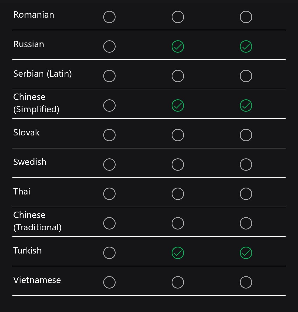Viewport: 298px width, 312px height.
Task: Click the Vietnamese language label
Action: pos(37,280)
